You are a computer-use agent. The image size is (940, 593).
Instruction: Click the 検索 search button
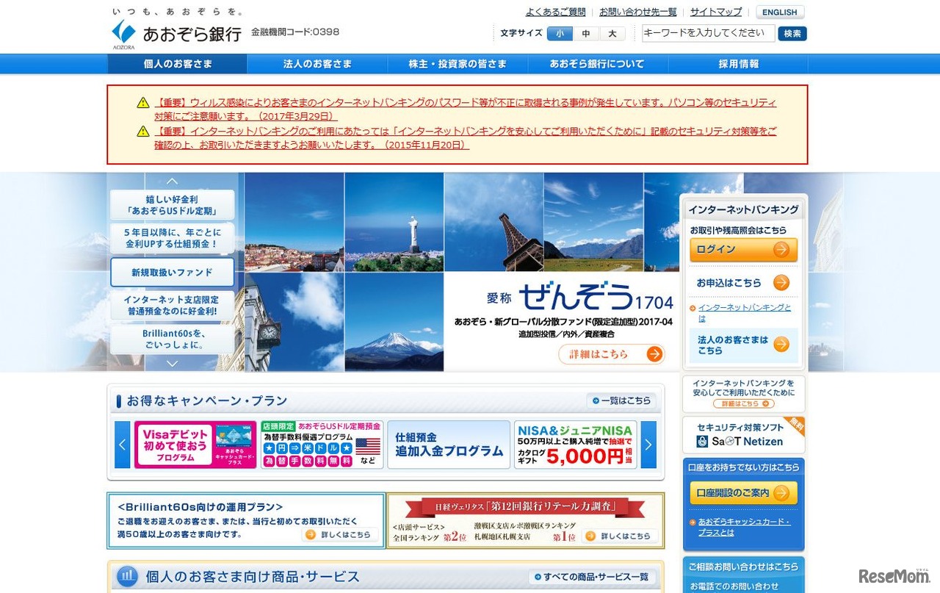click(792, 33)
